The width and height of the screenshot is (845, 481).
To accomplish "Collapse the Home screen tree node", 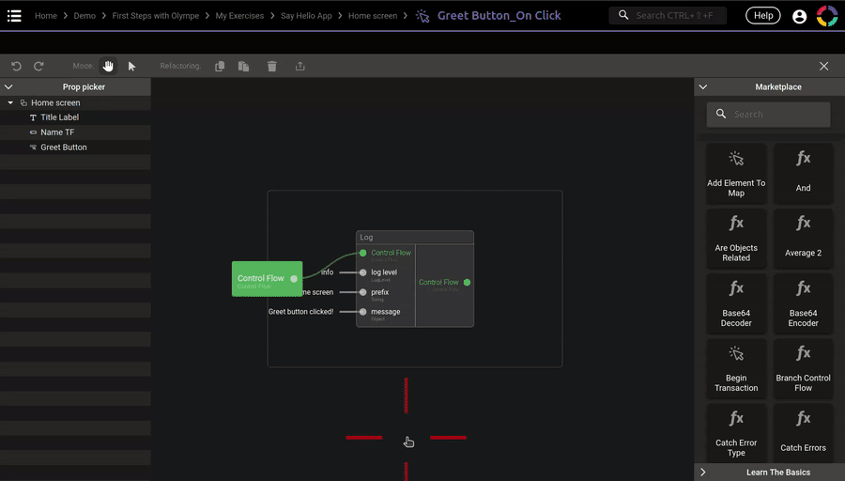I will coord(10,102).
